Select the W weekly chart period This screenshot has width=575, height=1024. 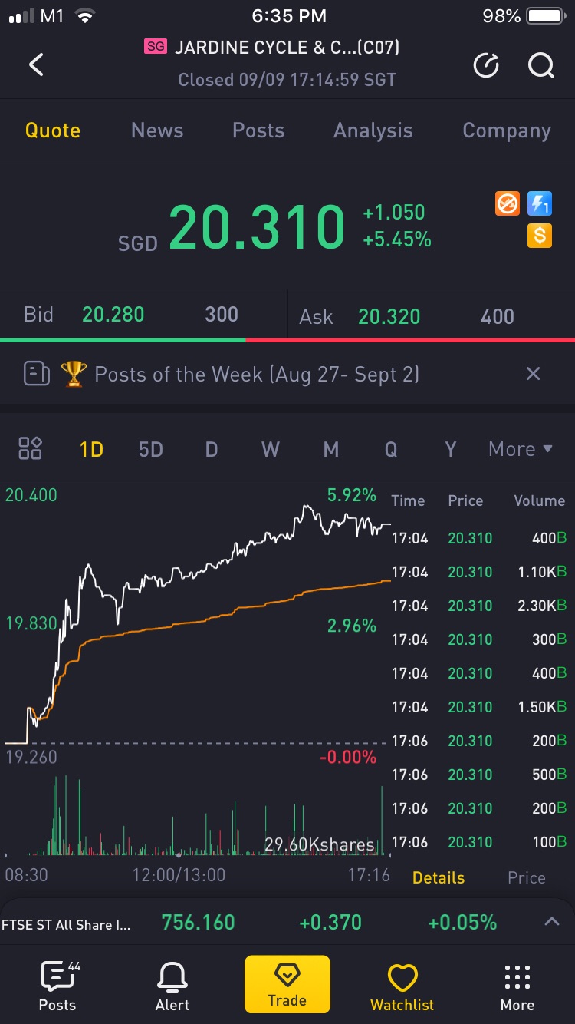click(x=271, y=449)
